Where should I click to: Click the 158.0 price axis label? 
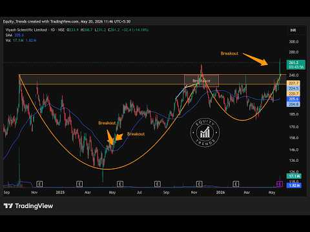(x=294, y=138)
